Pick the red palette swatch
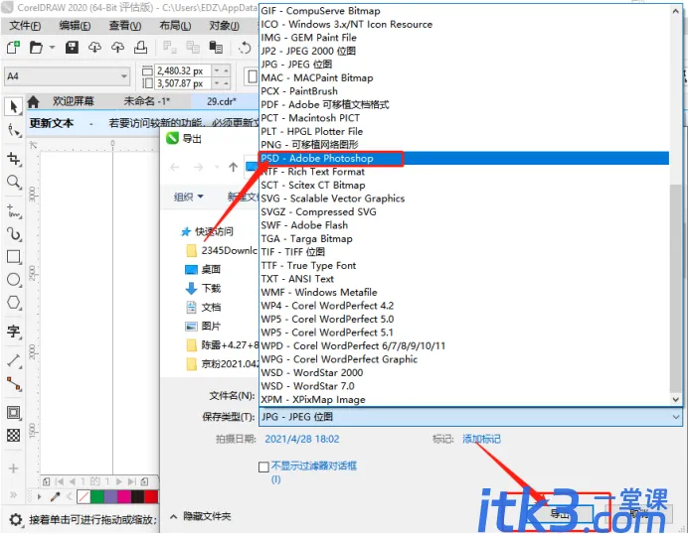The image size is (688, 534). pyautogui.click(x=151, y=496)
